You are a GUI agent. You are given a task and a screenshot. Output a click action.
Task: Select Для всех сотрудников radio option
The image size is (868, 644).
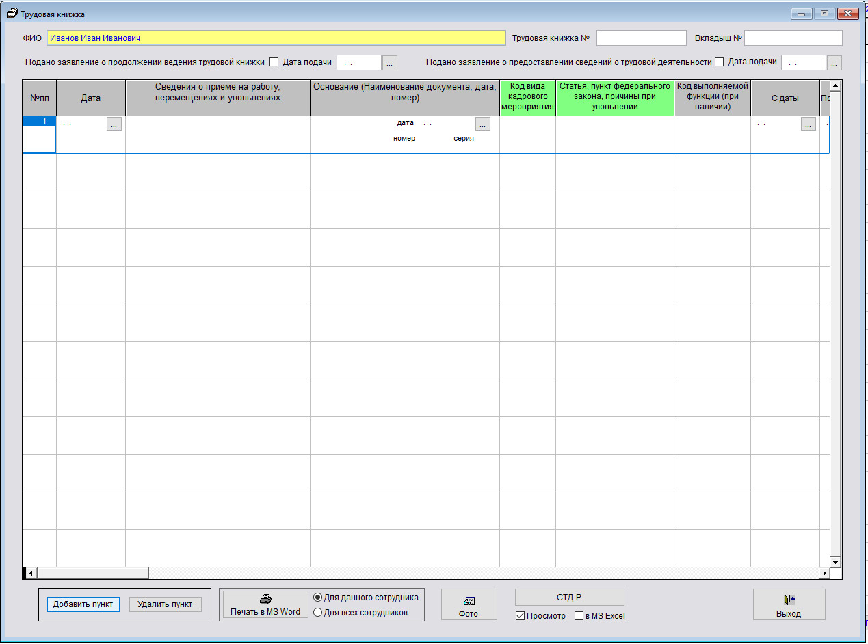317,613
